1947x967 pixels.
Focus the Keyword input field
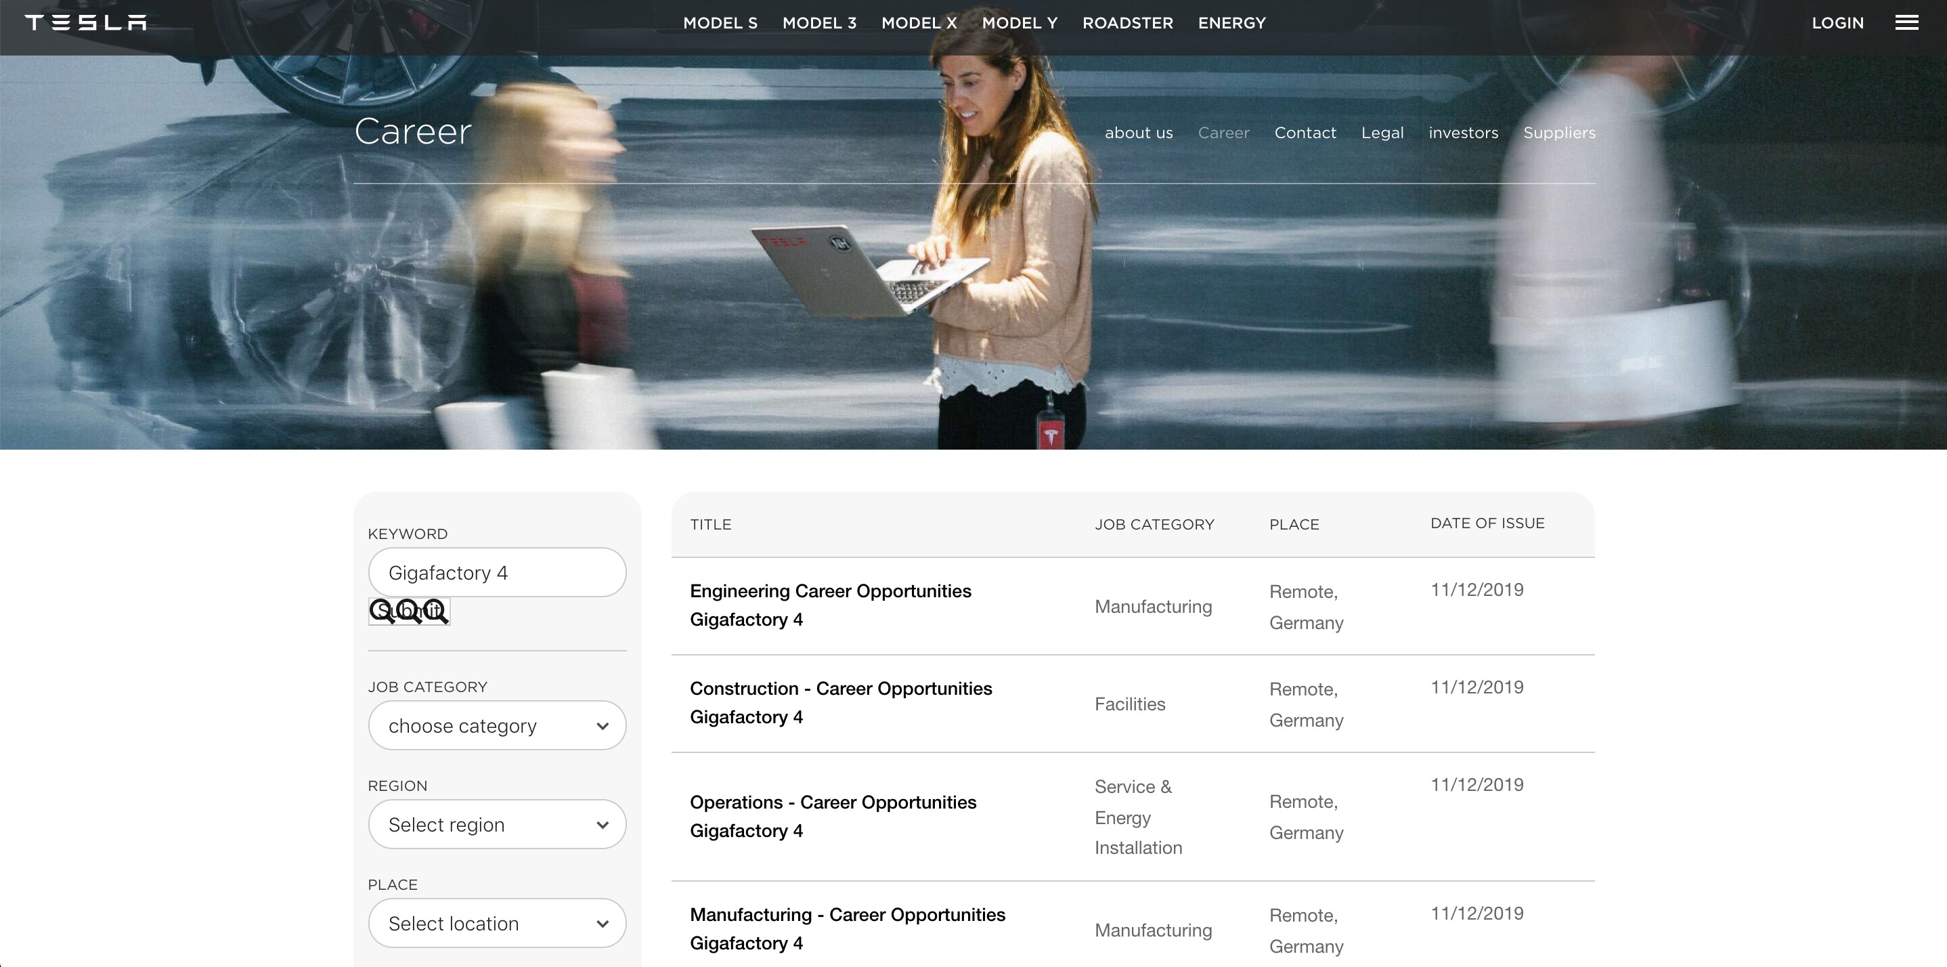tap(497, 572)
